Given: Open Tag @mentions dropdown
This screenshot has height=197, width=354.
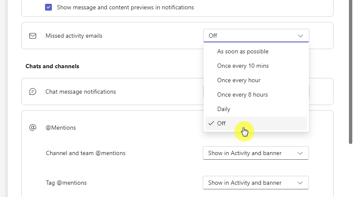Looking at the screenshot, I should pyautogui.click(x=255, y=183).
